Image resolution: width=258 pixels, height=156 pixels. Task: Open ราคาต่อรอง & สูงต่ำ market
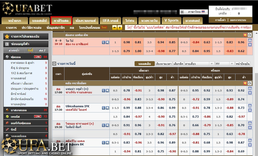point(22,63)
